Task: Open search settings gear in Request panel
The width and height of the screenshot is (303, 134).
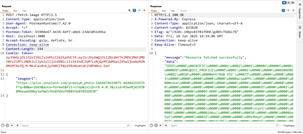Action: 7,125
